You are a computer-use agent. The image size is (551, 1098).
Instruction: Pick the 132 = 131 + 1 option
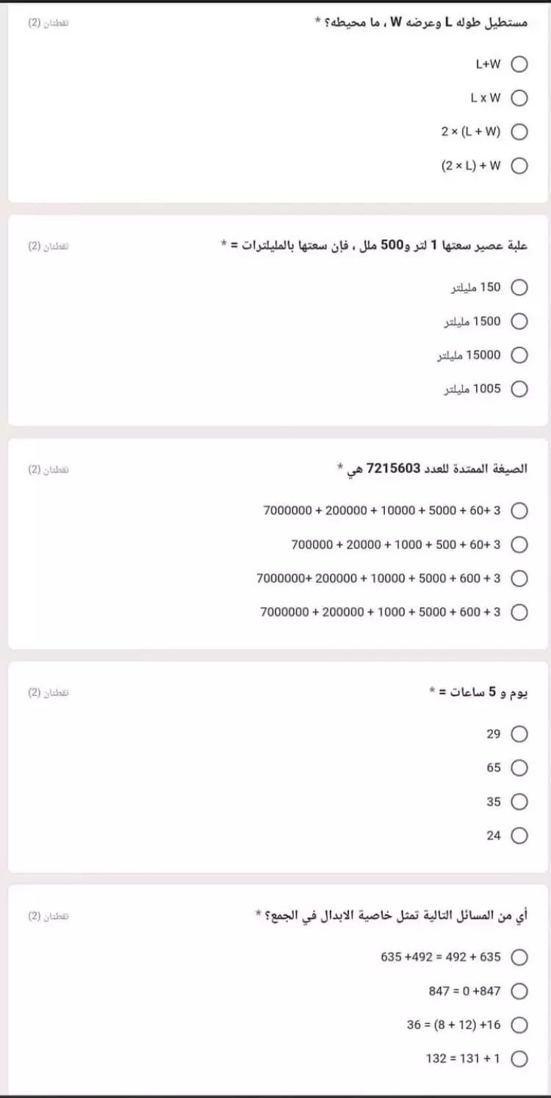pyautogui.click(x=519, y=1059)
